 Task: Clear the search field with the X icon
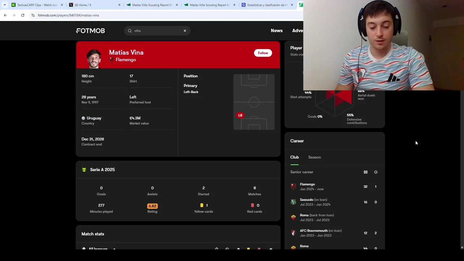185,31
